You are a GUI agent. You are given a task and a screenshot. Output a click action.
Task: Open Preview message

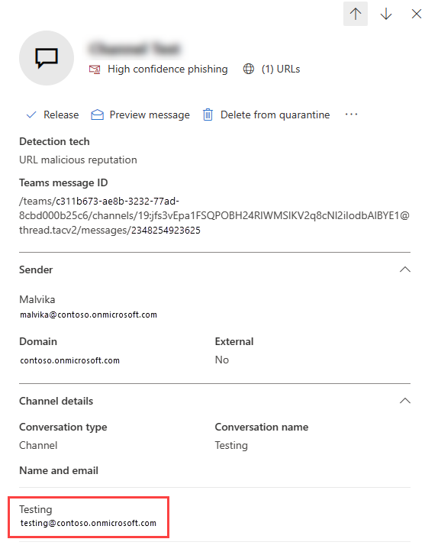click(150, 115)
